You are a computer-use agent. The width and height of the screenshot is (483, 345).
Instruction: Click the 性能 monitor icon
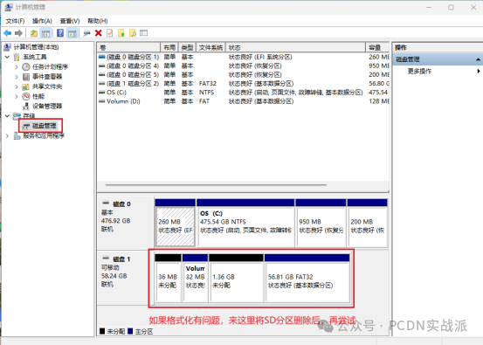pyautogui.click(x=26, y=96)
